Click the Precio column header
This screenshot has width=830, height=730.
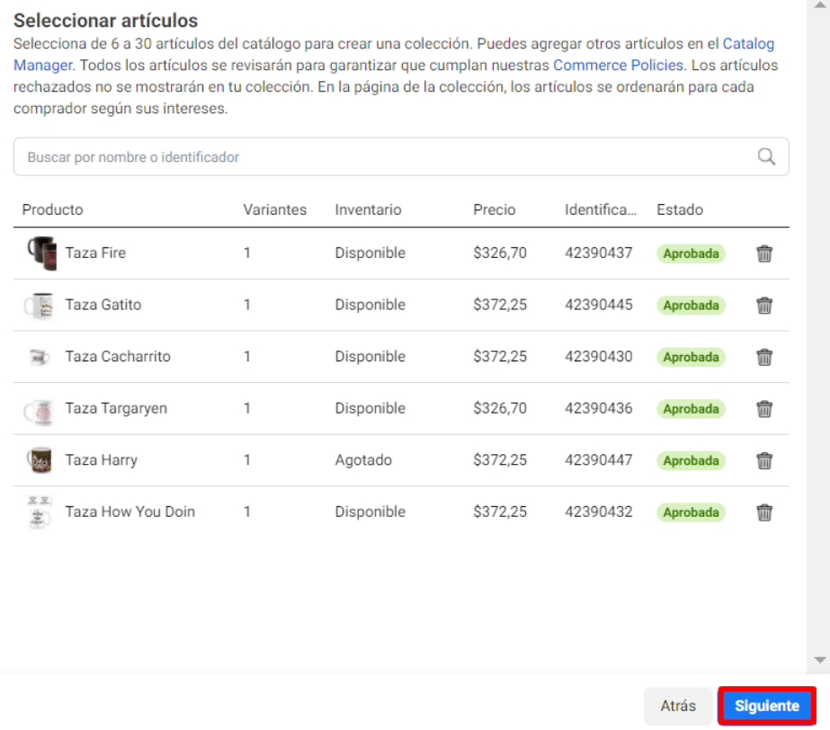494,209
